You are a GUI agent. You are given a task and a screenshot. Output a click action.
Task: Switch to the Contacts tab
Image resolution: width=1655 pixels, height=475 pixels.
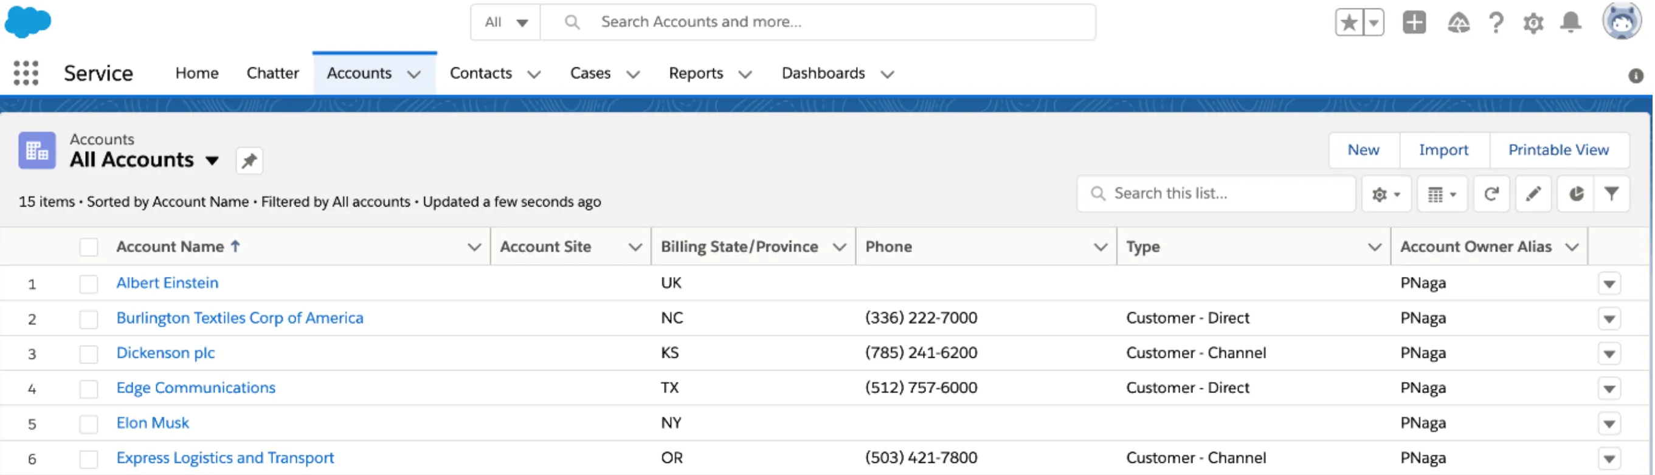tap(480, 73)
